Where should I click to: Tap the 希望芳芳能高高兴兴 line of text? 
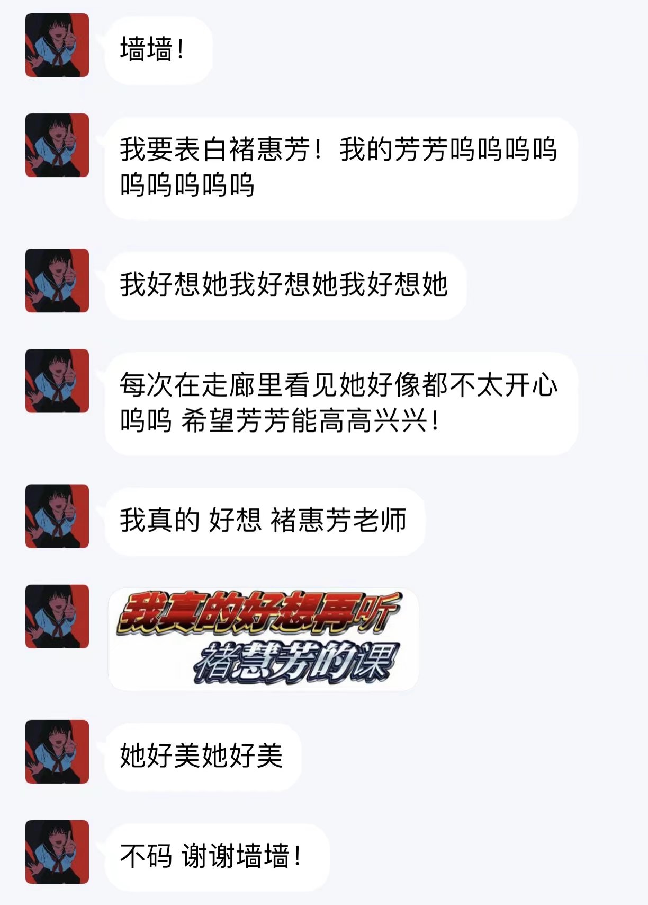point(310,421)
